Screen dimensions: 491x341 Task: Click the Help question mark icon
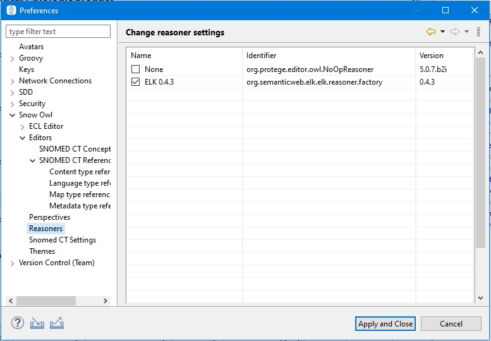point(17,323)
